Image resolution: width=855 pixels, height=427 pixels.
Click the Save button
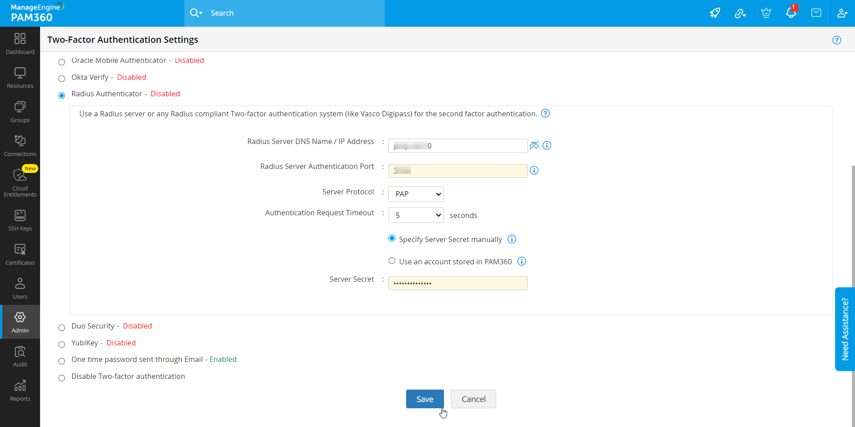[x=425, y=399]
